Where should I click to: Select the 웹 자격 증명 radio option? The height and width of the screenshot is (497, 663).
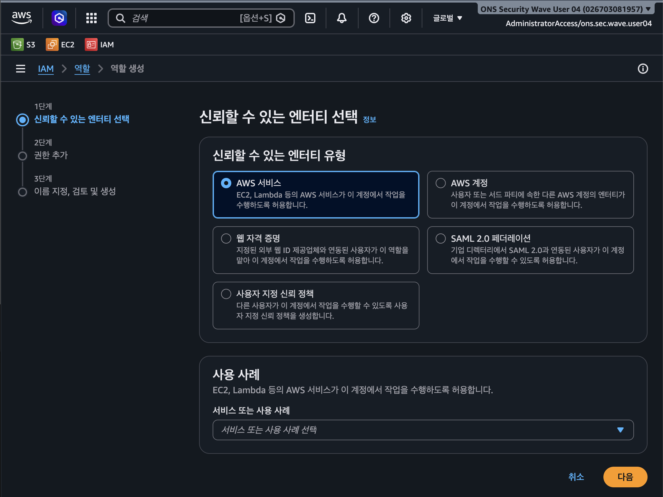(226, 239)
